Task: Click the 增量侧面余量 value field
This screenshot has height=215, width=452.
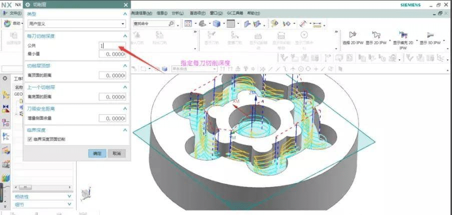Action: point(112,118)
